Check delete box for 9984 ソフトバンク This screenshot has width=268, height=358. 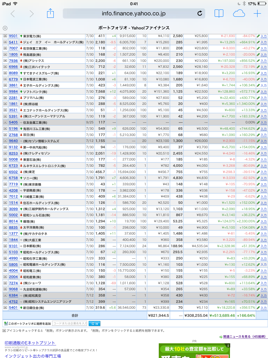coord(5,92)
